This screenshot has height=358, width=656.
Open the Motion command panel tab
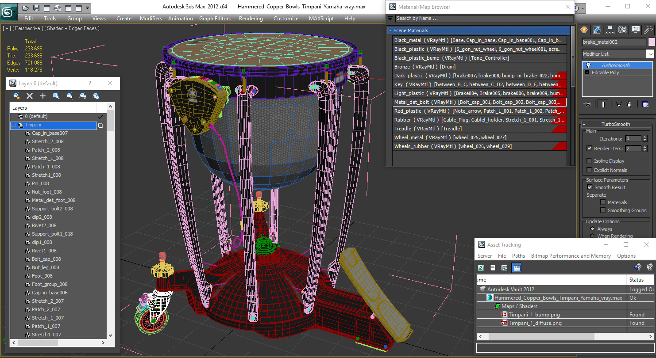coord(623,30)
